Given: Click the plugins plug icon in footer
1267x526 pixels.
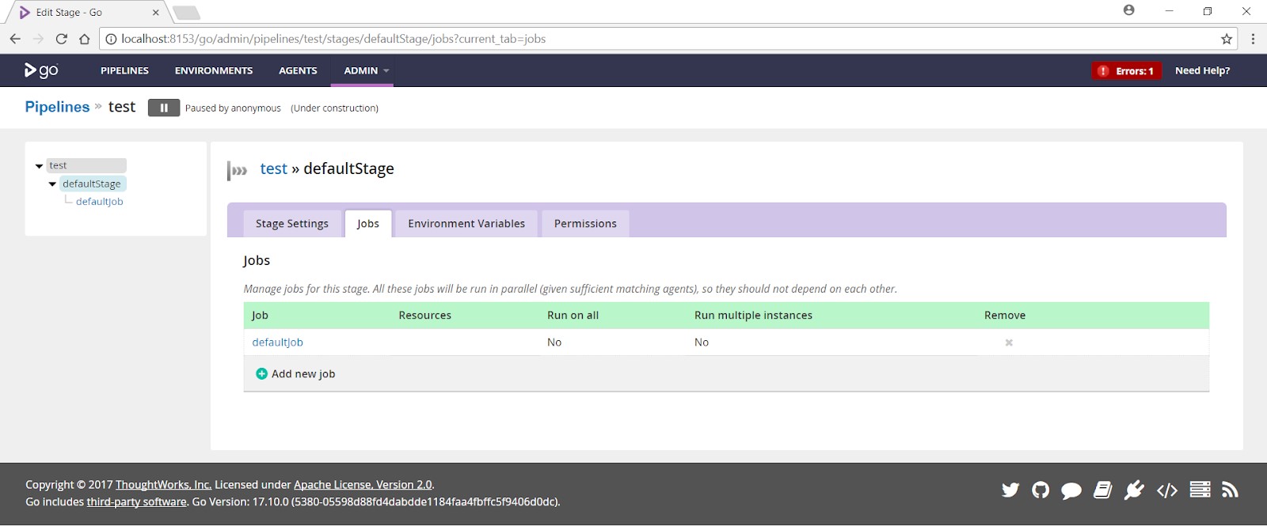Looking at the screenshot, I should 1134,490.
